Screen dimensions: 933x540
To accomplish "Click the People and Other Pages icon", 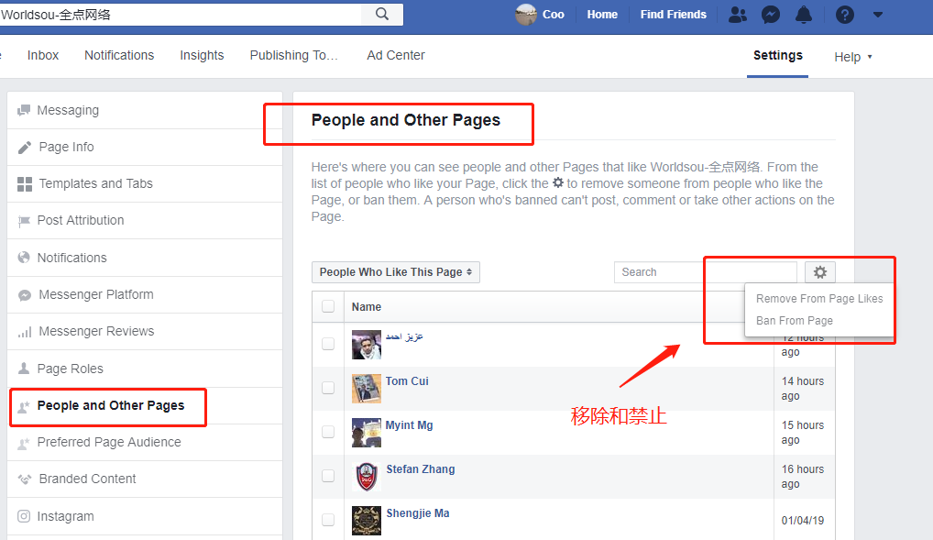I will coord(24,407).
